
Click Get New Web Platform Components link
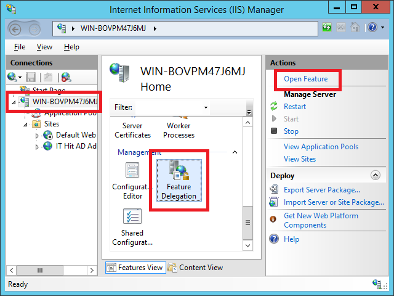click(321, 220)
